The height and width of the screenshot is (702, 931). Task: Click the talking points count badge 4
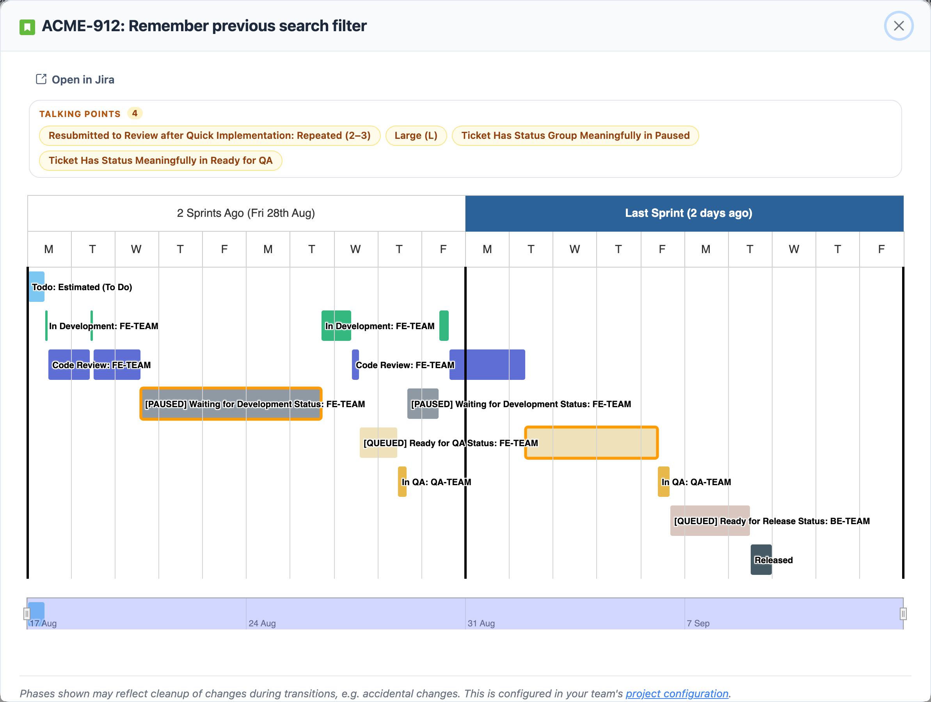point(135,113)
